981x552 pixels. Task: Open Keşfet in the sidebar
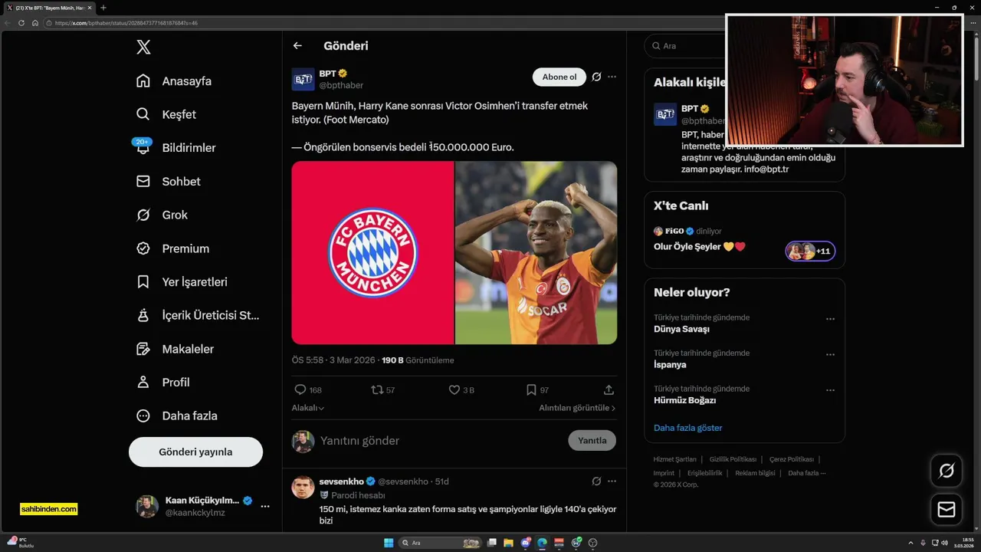tap(166, 114)
